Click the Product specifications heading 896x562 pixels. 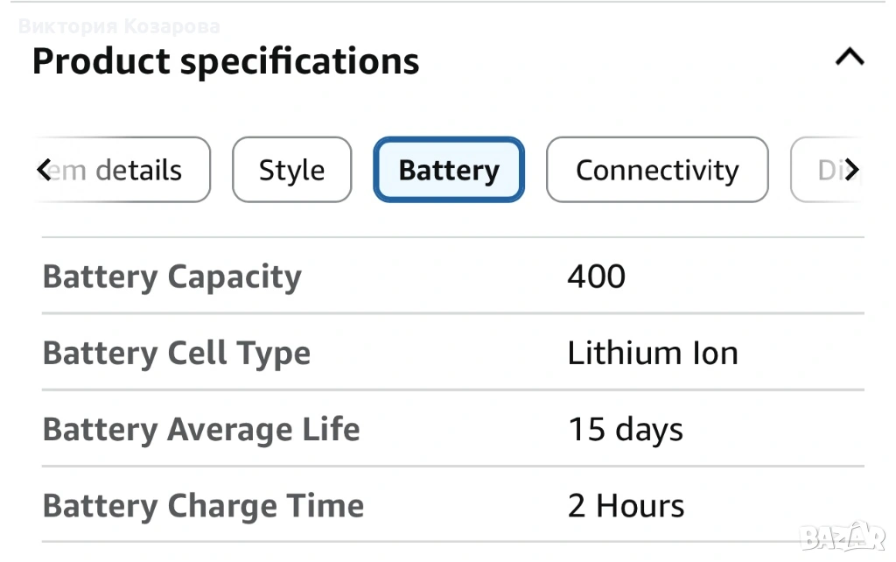pyautogui.click(x=226, y=61)
